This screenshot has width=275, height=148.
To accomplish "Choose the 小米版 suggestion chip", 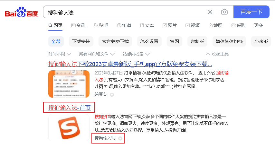I will click(x=261, y=41).
